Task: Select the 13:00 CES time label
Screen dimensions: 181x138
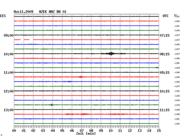Action: (x=9, y=110)
